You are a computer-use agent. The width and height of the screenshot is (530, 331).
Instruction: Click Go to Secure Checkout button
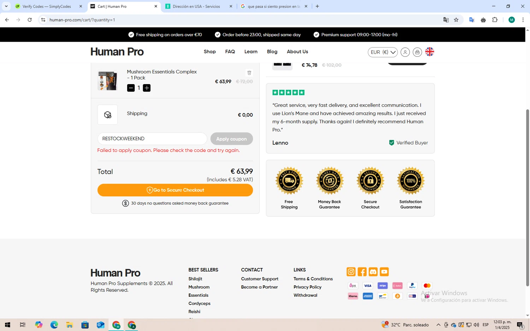click(175, 190)
